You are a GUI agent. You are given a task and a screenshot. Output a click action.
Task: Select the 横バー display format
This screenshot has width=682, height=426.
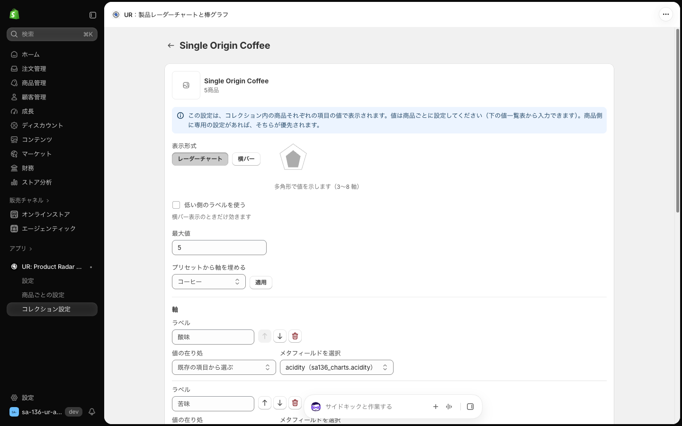(246, 159)
